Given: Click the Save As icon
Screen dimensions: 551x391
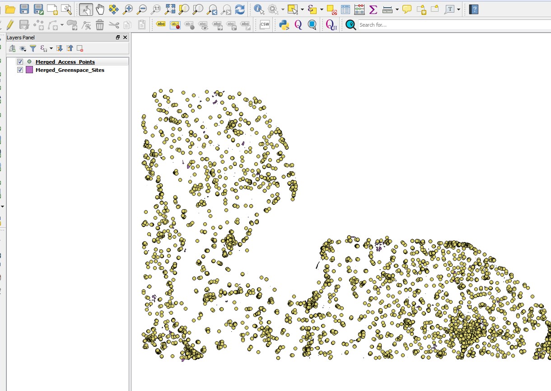Looking at the screenshot, I should pyautogui.click(x=38, y=9).
